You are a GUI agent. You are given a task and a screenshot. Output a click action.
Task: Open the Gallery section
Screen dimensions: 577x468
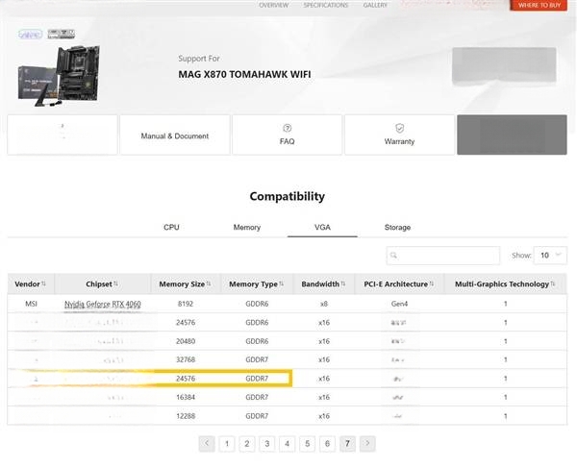click(375, 5)
